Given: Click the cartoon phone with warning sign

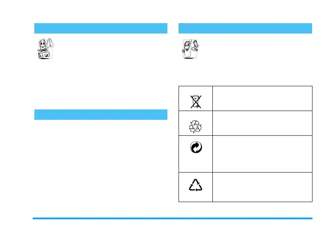Looking at the screenshot, I should pyautogui.click(x=43, y=49).
